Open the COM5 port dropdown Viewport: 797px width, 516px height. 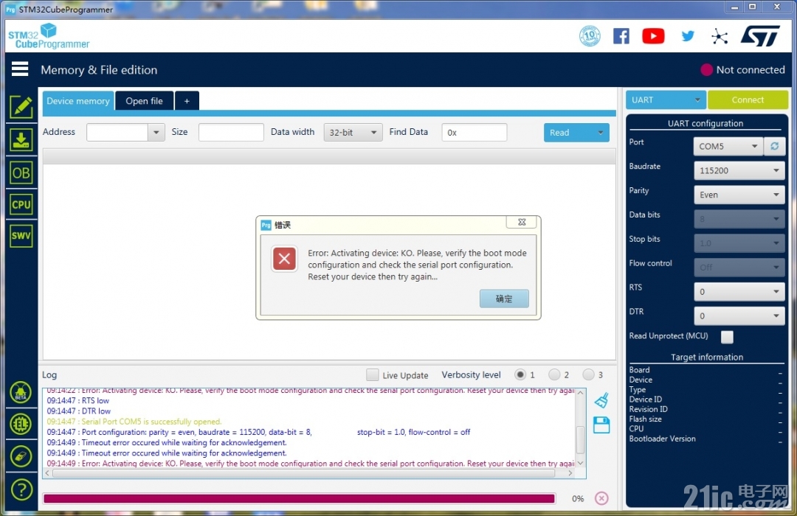728,146
